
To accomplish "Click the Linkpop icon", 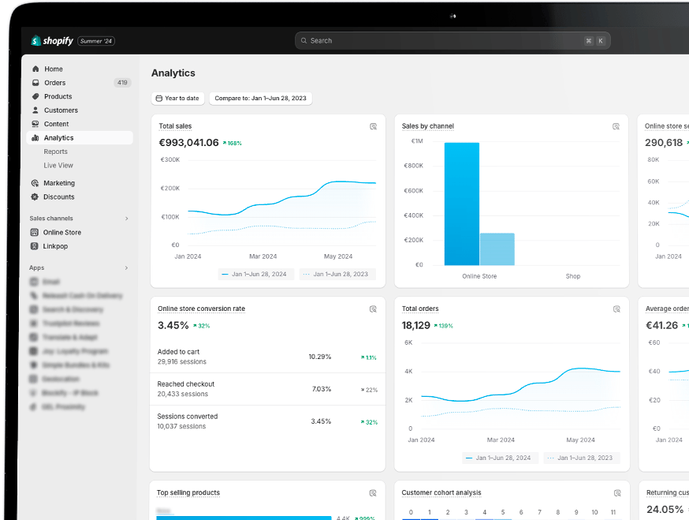I will (x=34, y=246).
